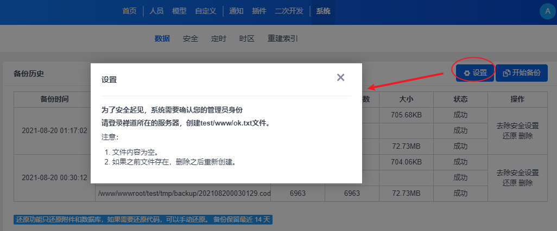Image resolution: width=557 pixels, height=231 pixels.
Task: Click the note about deleting existing file
Action: 174,163
